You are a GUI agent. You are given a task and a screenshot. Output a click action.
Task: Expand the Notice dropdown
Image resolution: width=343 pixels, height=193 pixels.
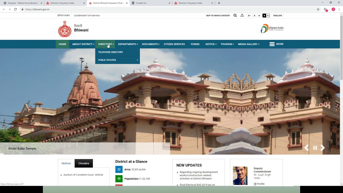point(211,44)
